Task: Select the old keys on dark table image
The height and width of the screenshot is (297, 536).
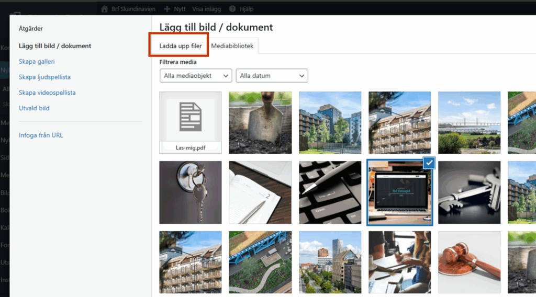Action: tap(470, 192)
